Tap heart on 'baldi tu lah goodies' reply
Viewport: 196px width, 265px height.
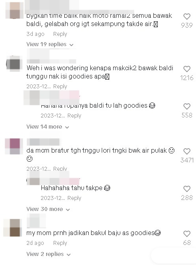coord(187,106)
